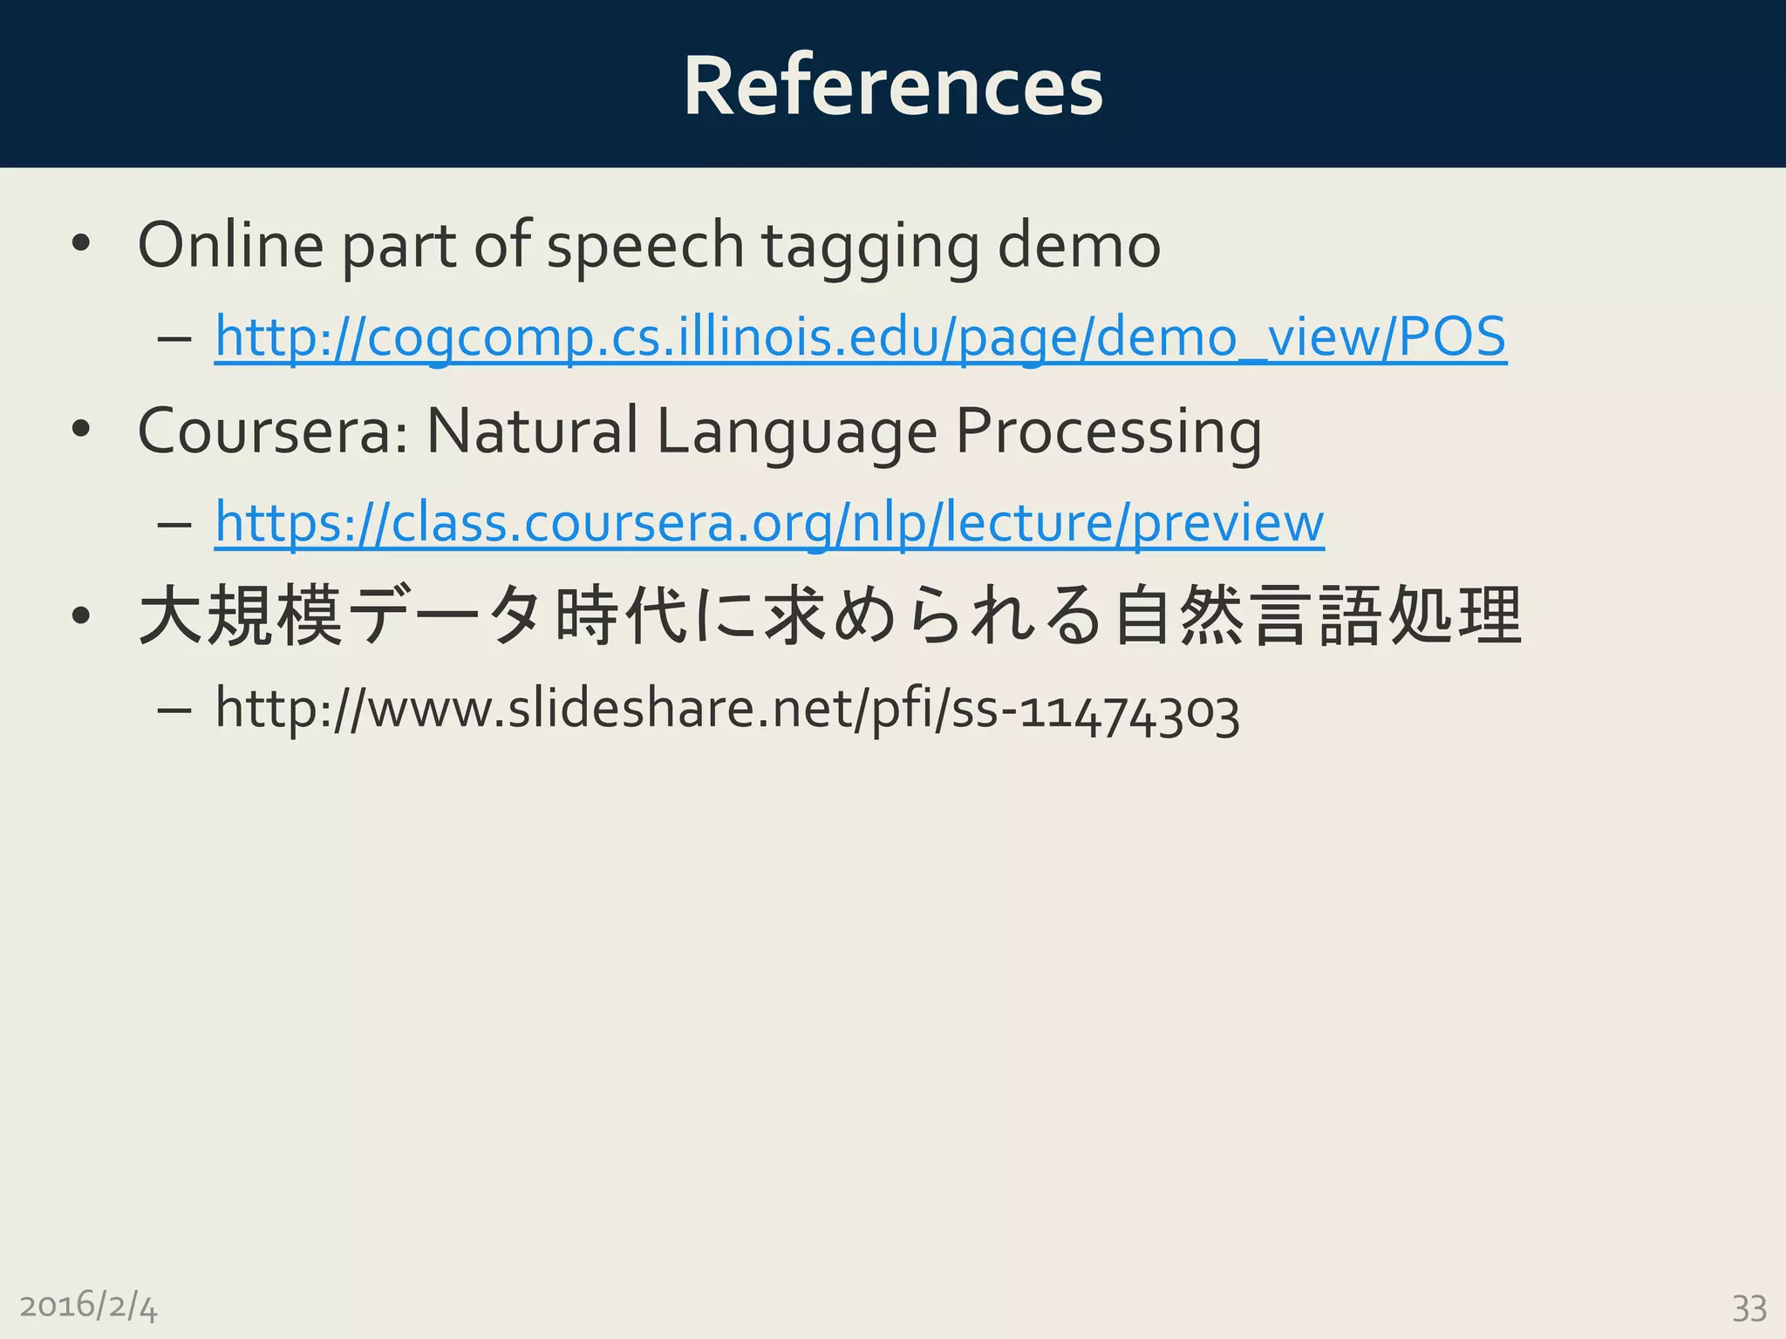Screen dimensions: 1786x1339
Task: Click the slideshare.net/pfi/ss-11474303 URL text
Action: pos(727,709)
